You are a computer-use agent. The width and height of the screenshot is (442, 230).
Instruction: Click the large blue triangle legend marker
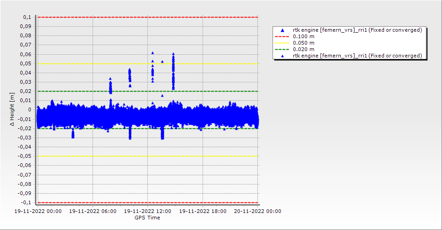[283, 30]
